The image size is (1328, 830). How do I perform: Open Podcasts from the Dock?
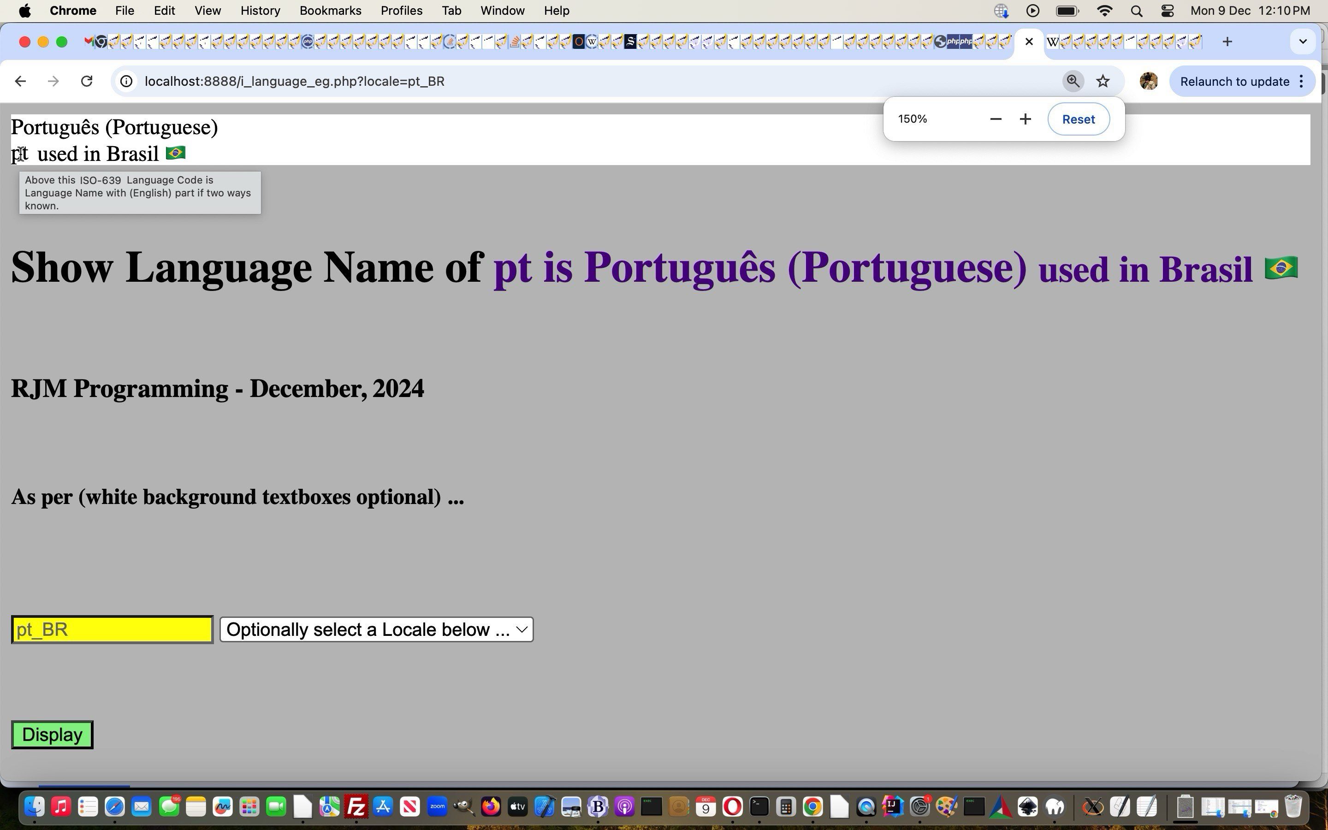point(624,807)
